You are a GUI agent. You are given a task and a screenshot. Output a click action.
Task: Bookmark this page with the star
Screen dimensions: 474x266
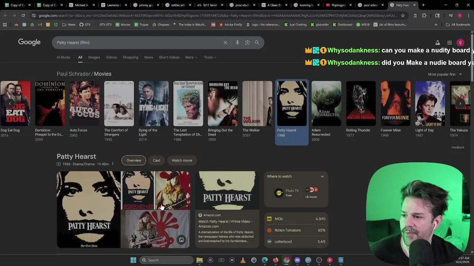click(403, 16)
